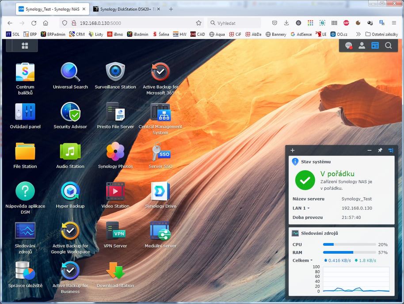Open Nápověda aplikace DSM help

pyautogui.click(x=25, y=191)
